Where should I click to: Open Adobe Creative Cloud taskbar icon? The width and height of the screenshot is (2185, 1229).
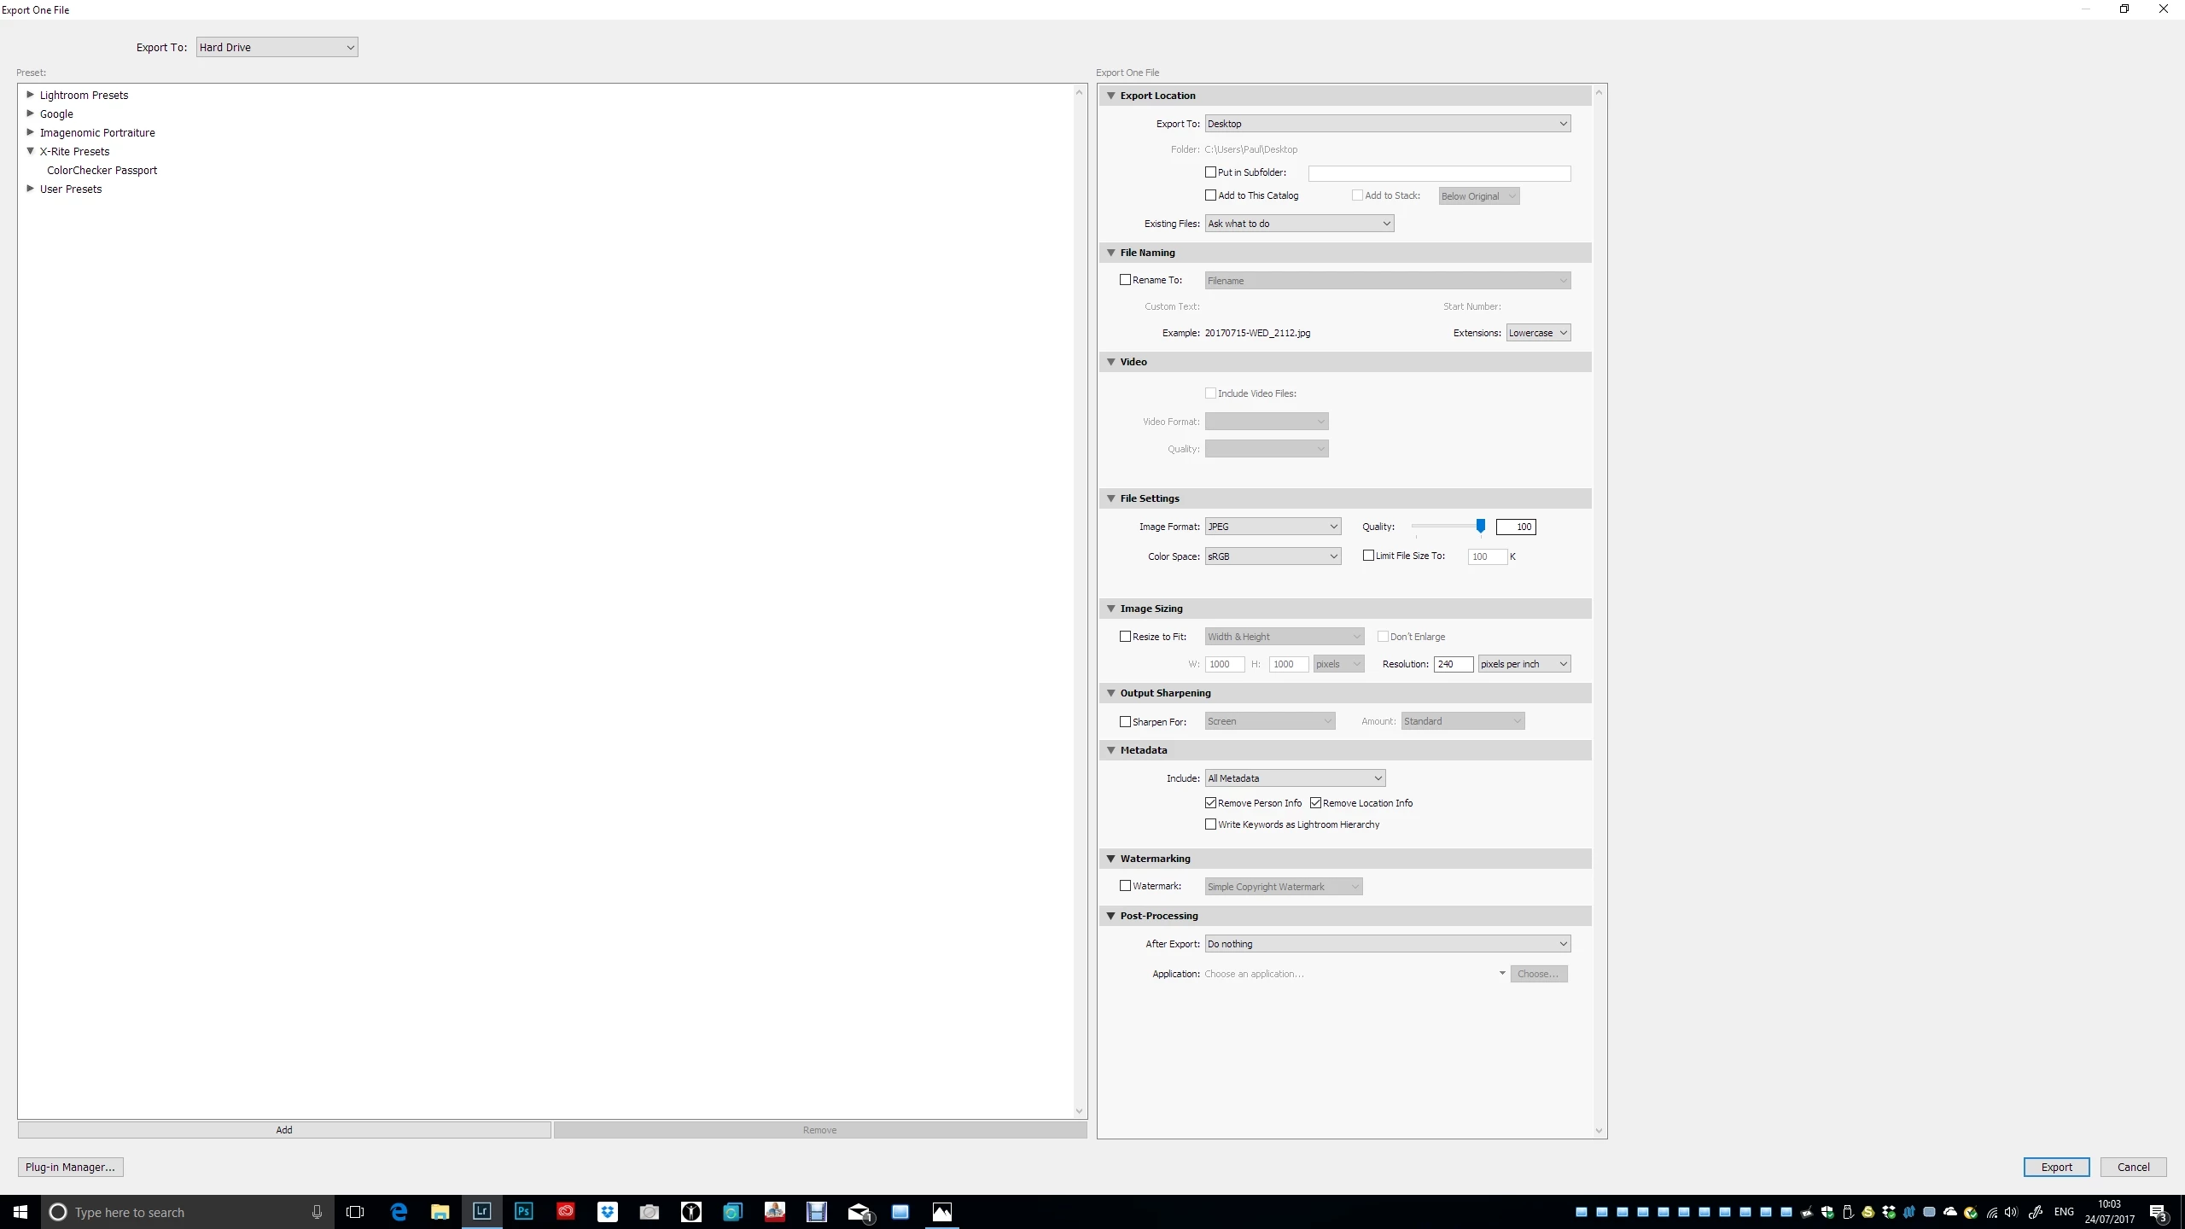(x=565, y=1211)
